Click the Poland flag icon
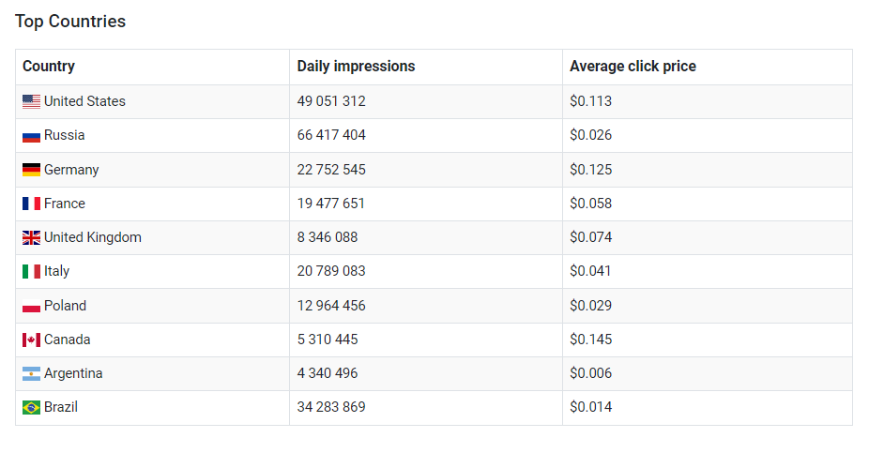This screenshot has width=869, height=453. 31,306
